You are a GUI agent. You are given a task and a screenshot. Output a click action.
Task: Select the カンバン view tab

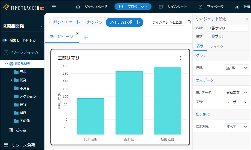tap(94, 22)
